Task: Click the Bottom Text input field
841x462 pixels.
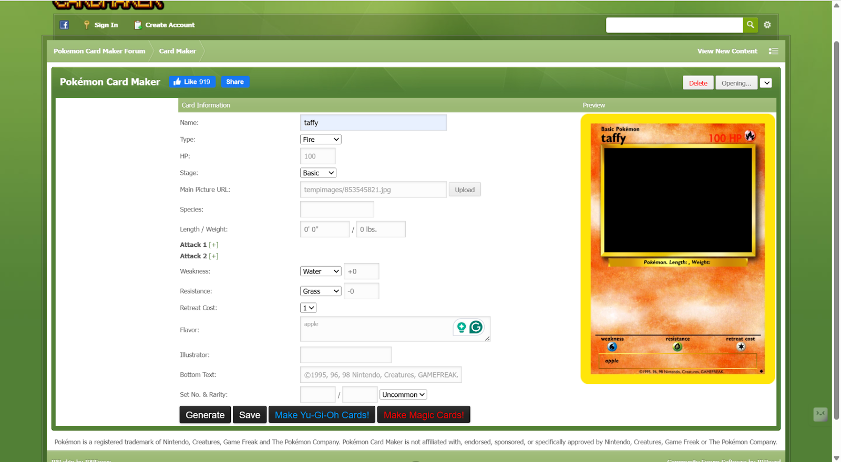Action: tap(381, 375)
